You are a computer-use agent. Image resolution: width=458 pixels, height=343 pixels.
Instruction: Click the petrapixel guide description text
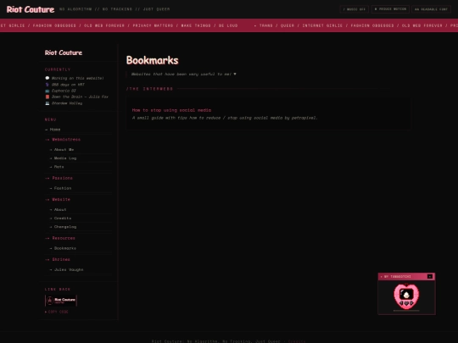(225, 118)
